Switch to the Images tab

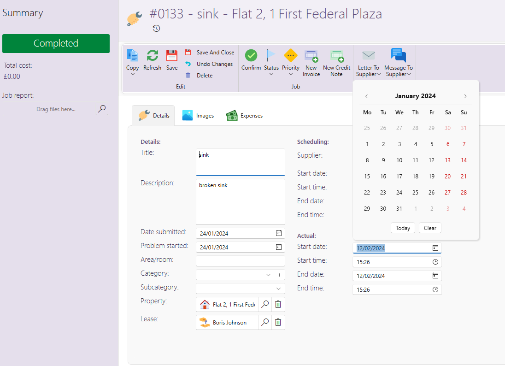[x=198, y=116]
